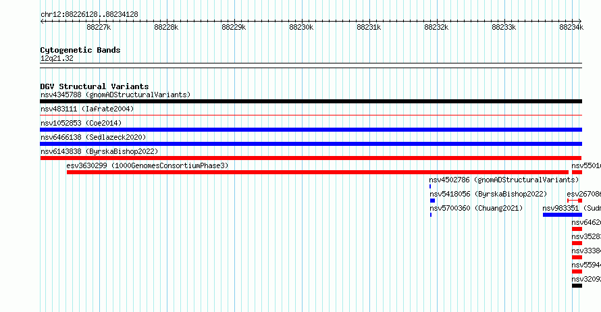Click the red bar under nsv3338
601x312 pixels.
click(x=577, y=257)
